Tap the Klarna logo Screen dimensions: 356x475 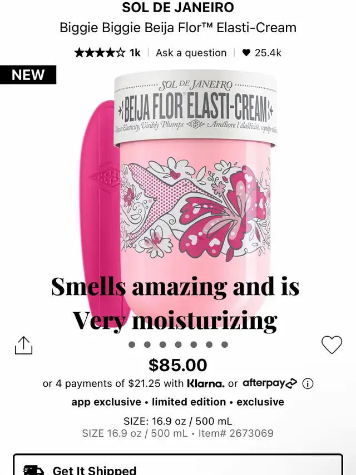(206, 383)
